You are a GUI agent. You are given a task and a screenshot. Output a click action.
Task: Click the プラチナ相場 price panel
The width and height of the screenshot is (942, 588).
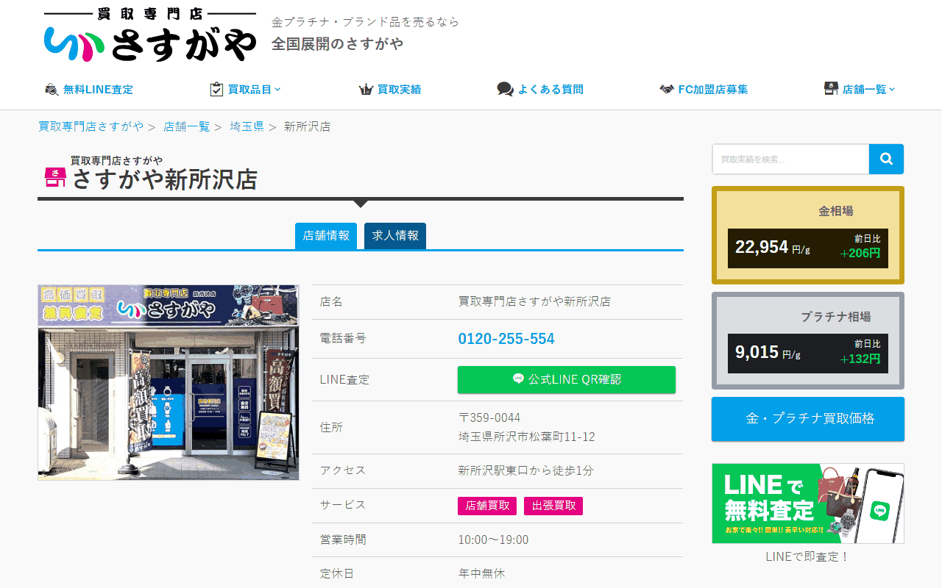point(808,340)
